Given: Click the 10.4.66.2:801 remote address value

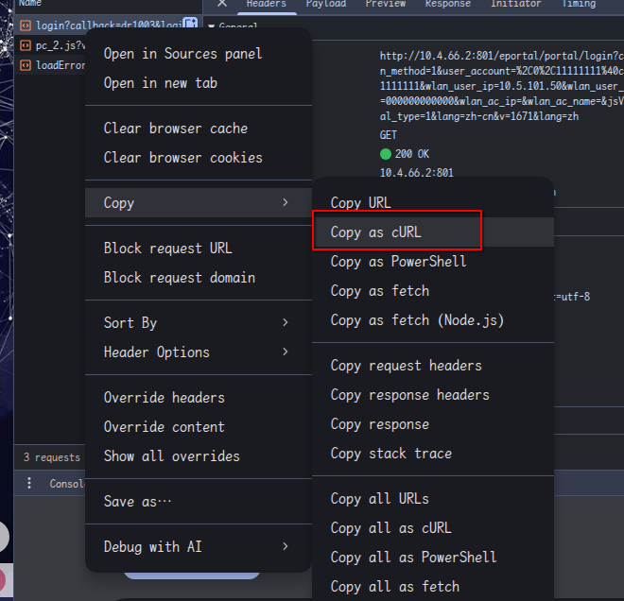Looking at the screenshot, I should click(416, 173).
